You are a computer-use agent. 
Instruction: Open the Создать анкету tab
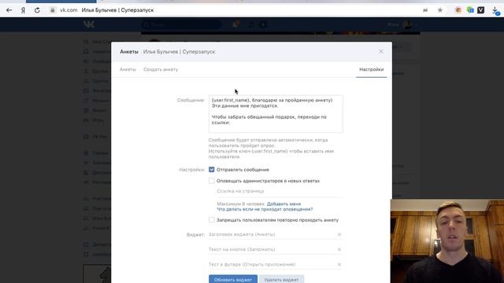pos(161,69)
